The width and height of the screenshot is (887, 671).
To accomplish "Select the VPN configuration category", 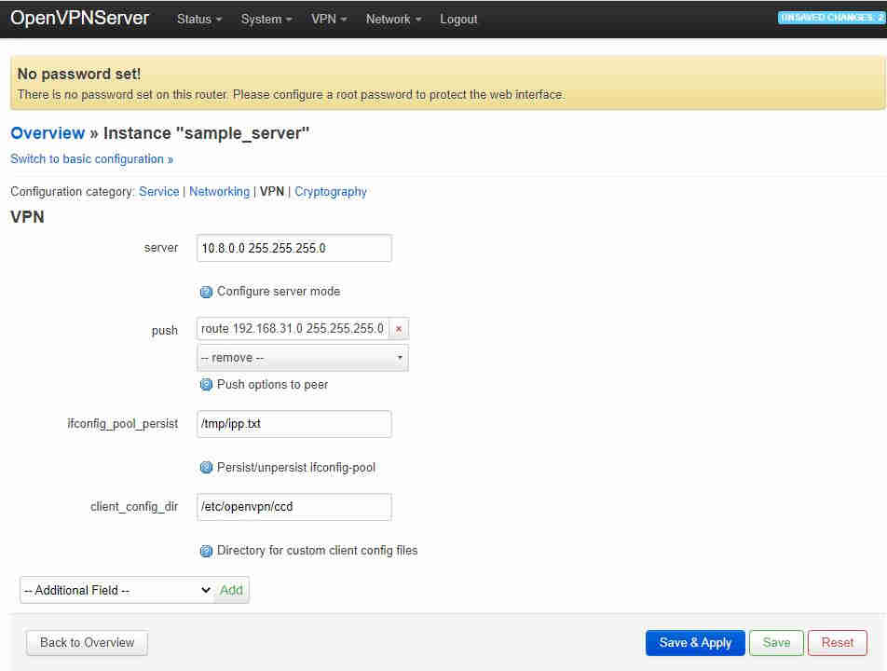I will [x=272, y=192].
